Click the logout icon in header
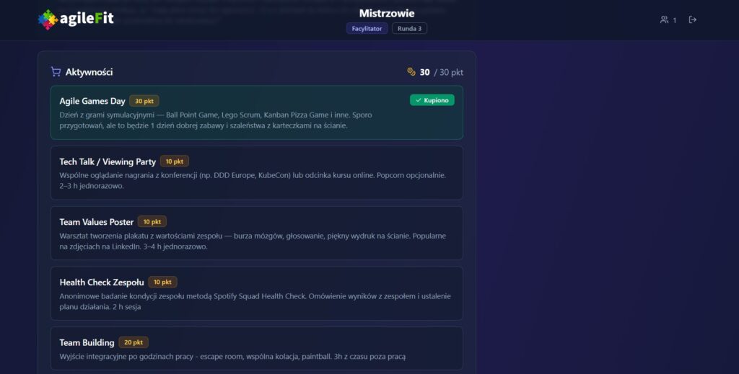739x374 pixels. (693, 19)
